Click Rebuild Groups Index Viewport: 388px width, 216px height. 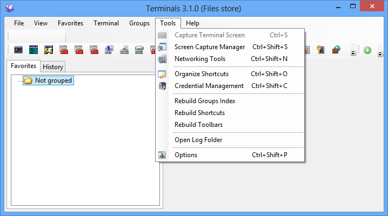(205, 101)
